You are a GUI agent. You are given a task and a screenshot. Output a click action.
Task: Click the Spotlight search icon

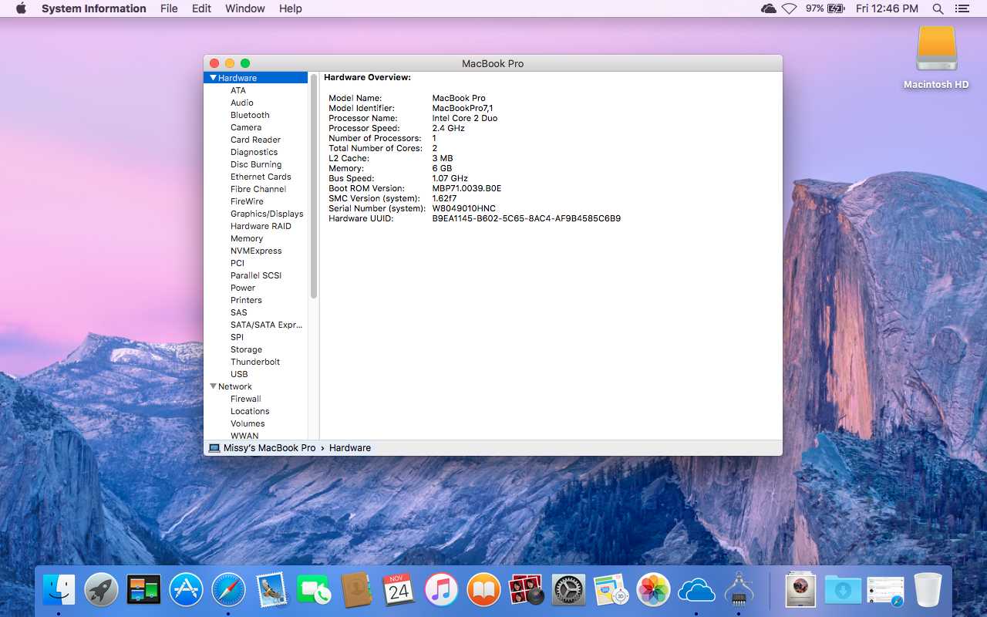click(938, 8)
